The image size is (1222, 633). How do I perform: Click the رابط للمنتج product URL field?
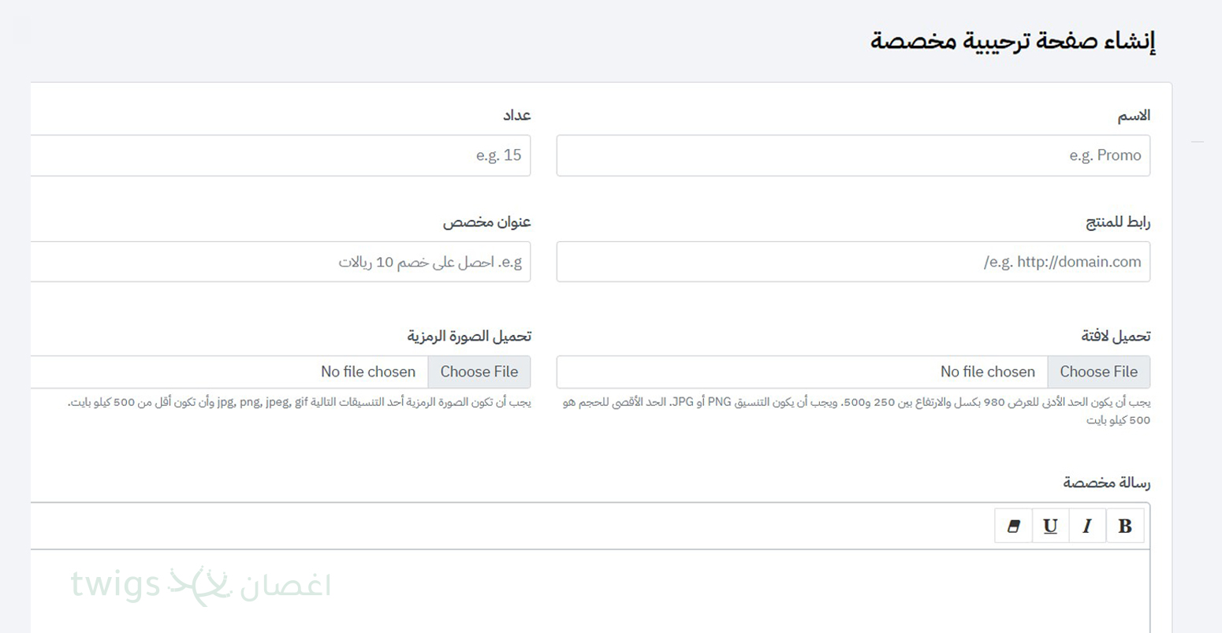[852, 262]
